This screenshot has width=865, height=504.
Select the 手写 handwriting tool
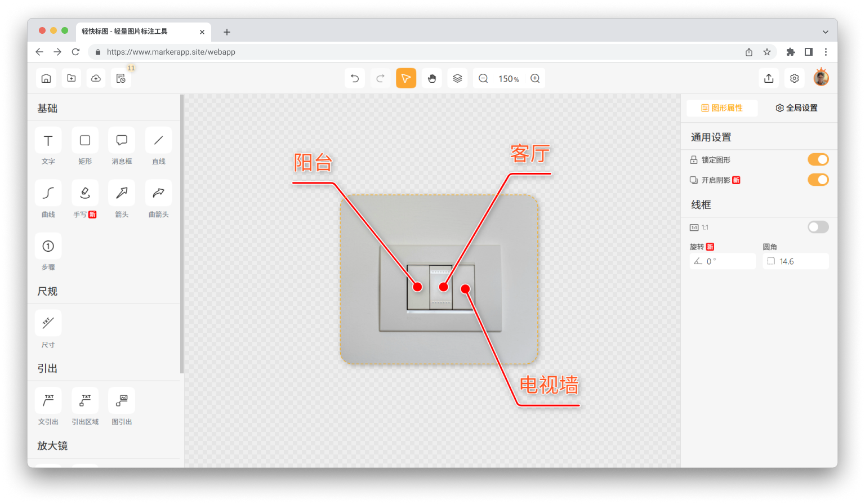pos(85,193)
